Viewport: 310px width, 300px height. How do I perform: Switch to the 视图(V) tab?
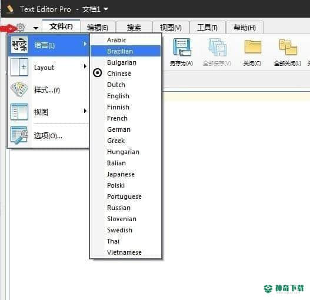[171, 27]
